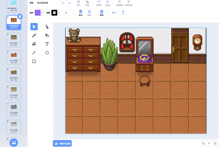
Task: Select the text tool
Action: pos(47,44)
